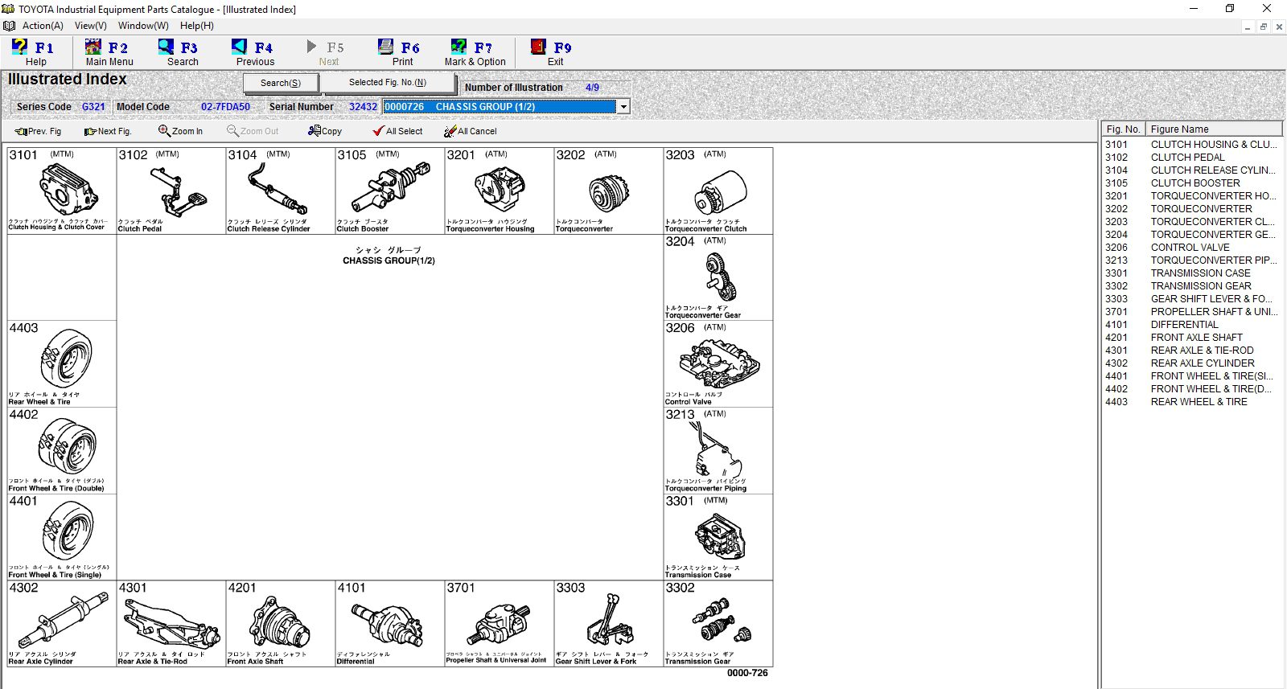Select list row 3301 TRANSMISSION CASE
The width and height of the screenshot is (1287, 689).
point(1192,273)
